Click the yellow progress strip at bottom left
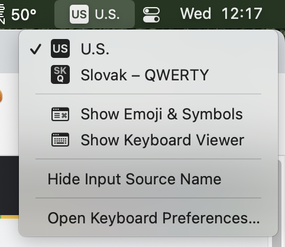The height and width of the screenshot is (247, 285). (x=10, y=217)
